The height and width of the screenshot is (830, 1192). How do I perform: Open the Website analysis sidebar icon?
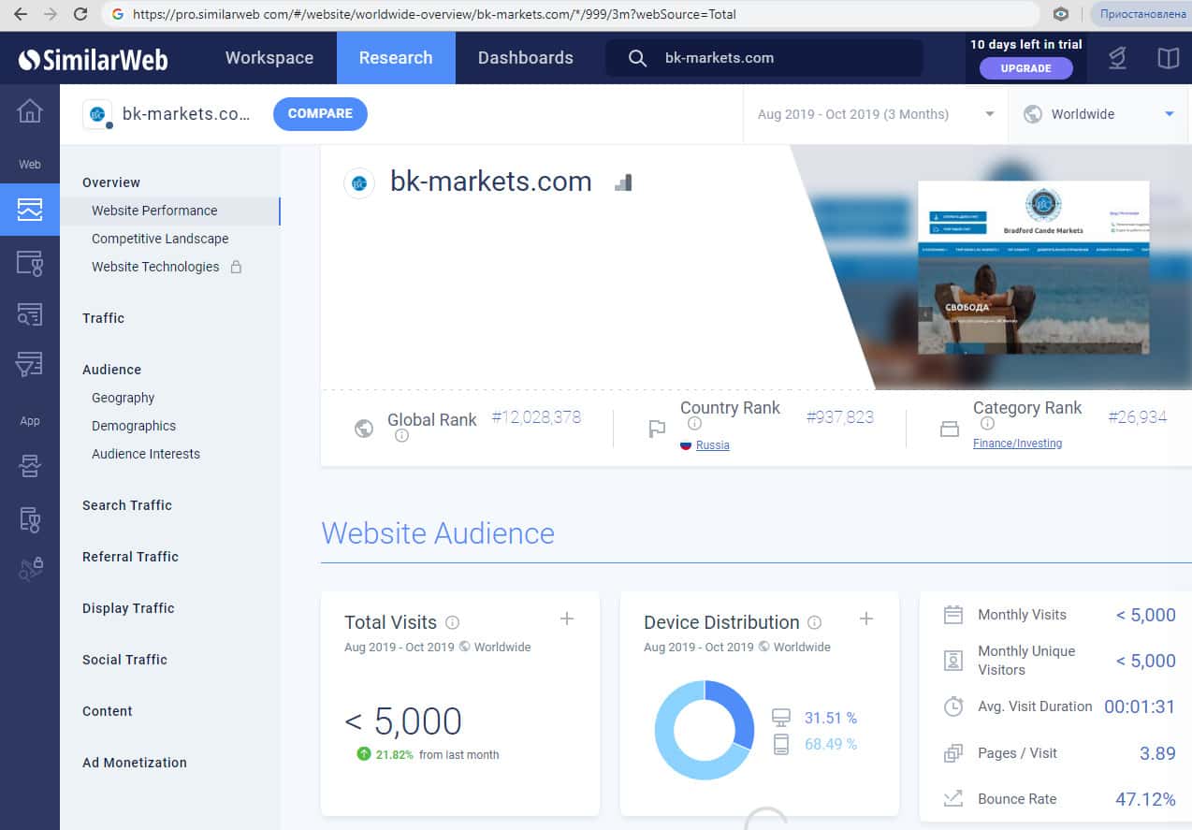click(x=30, y=210)
